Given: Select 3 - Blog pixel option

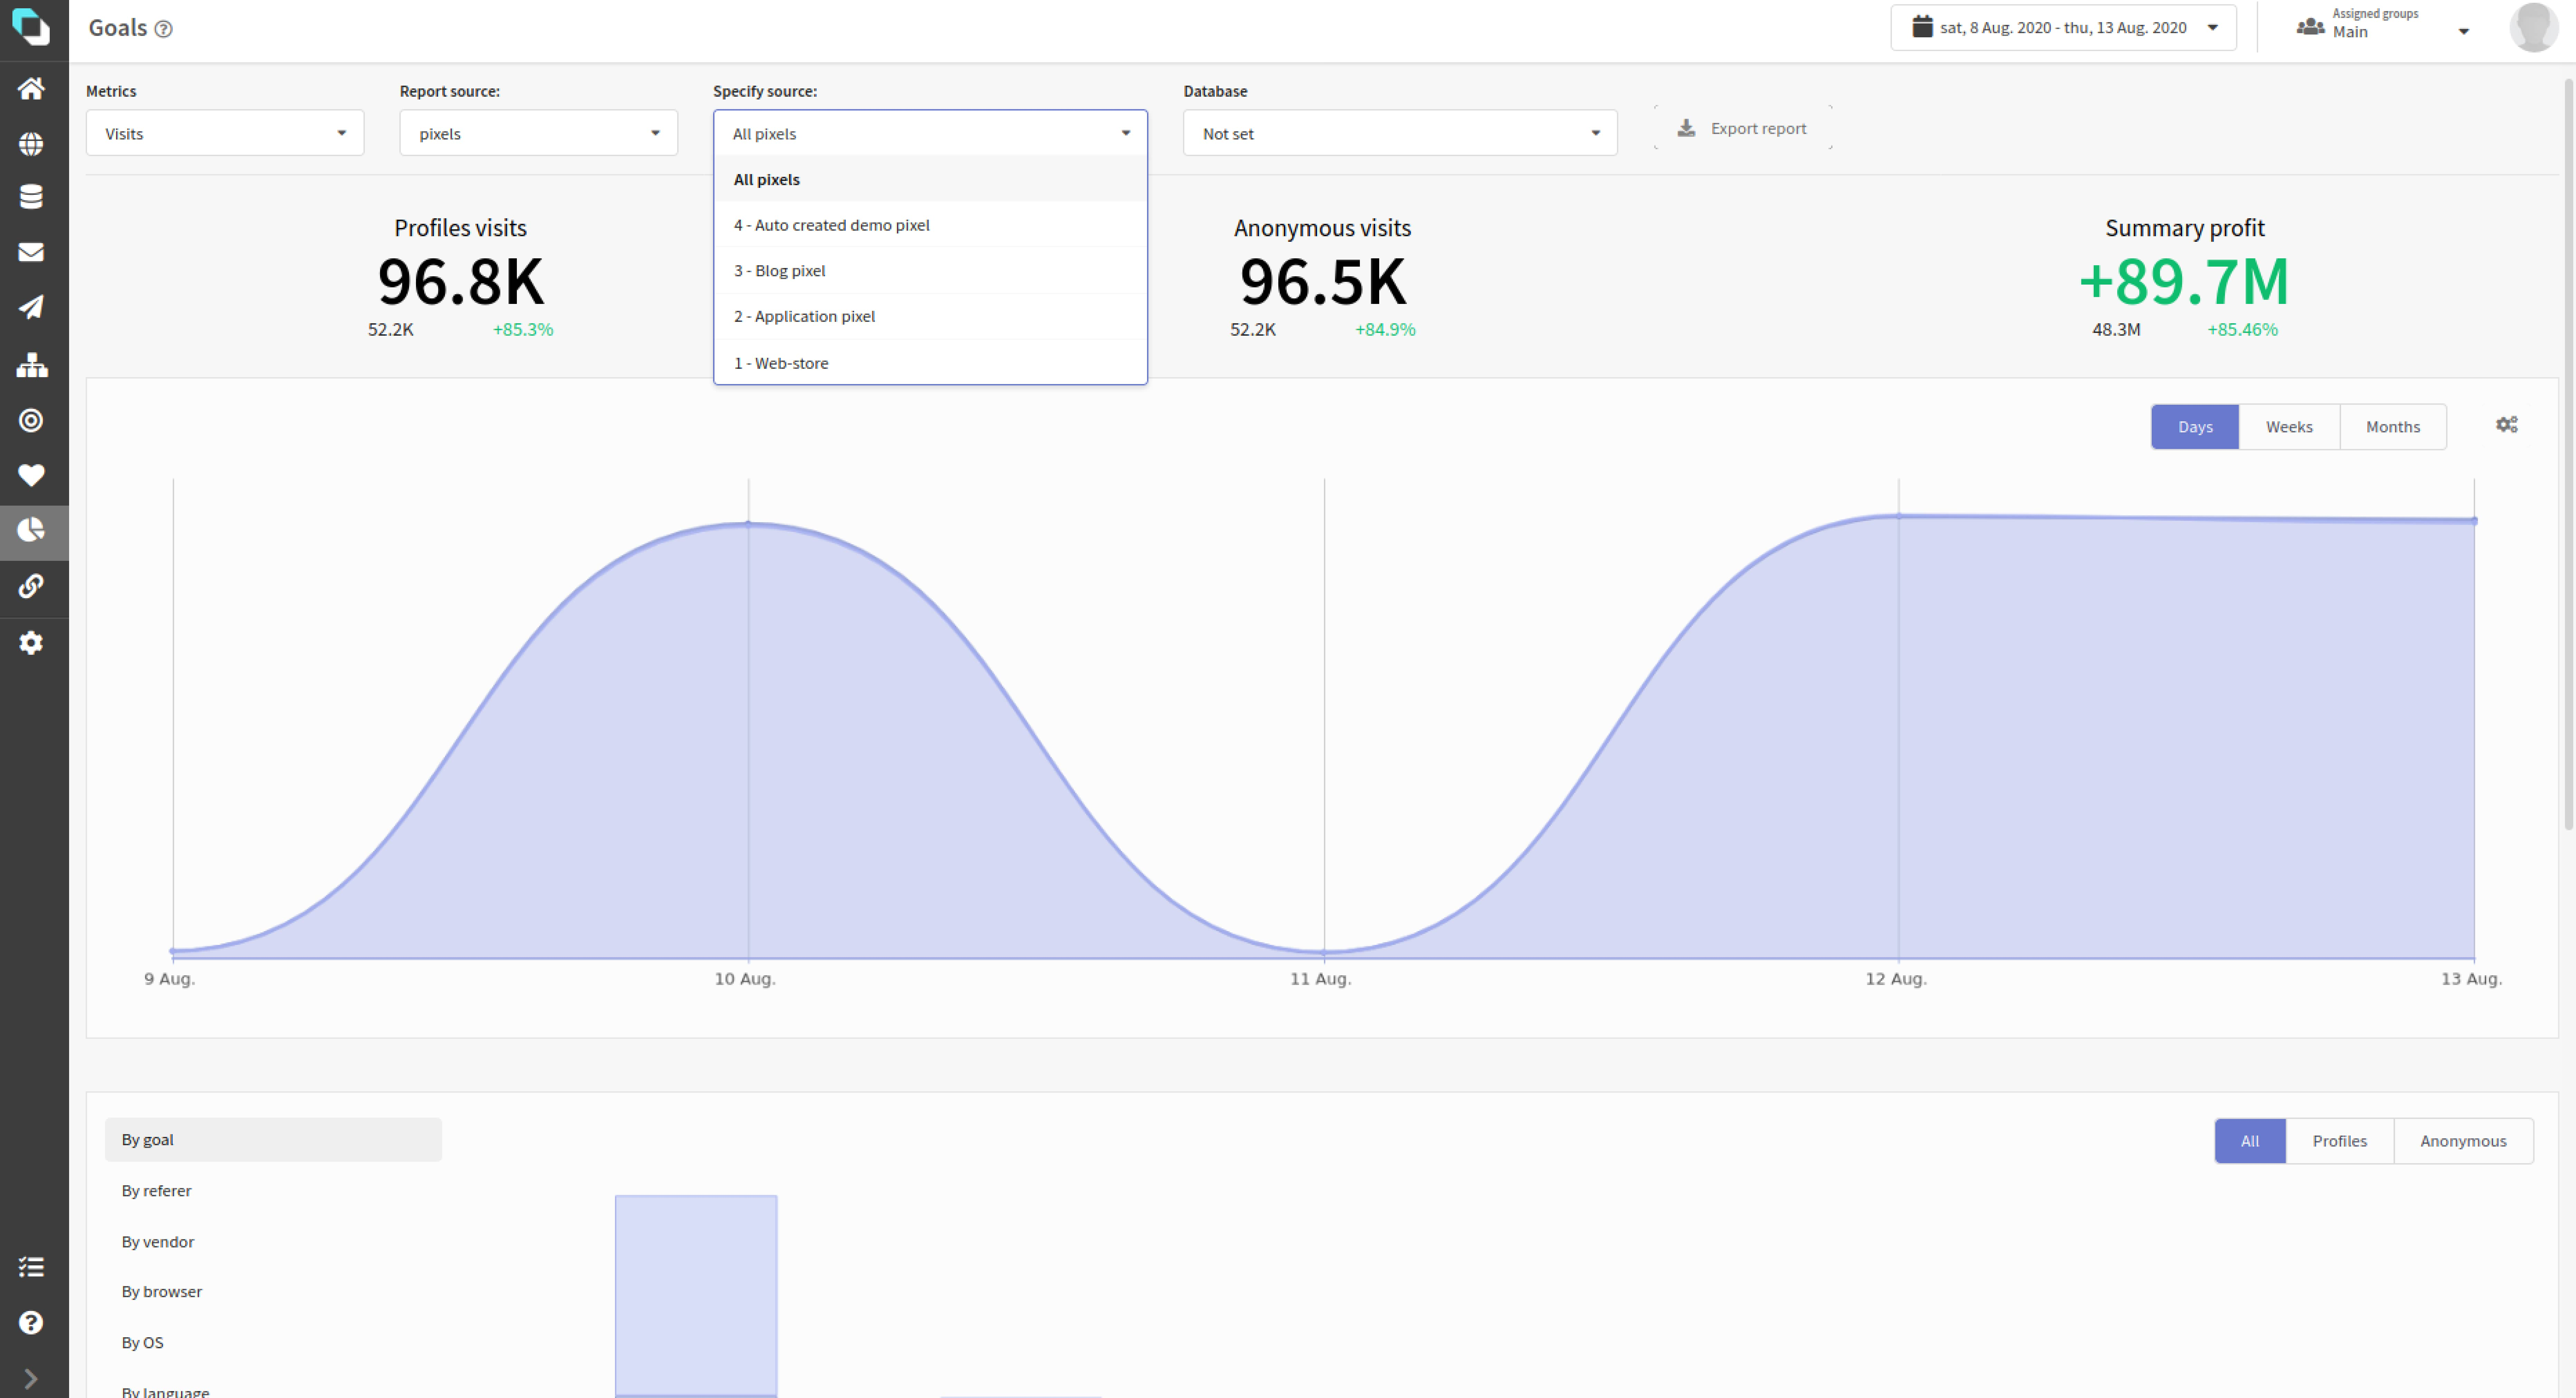Looking at the screenshot, I should 930,271.
